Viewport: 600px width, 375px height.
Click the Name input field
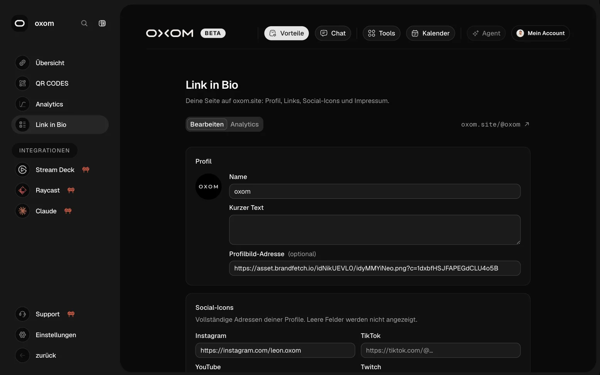pyautogui.click(x=375, y=191)
